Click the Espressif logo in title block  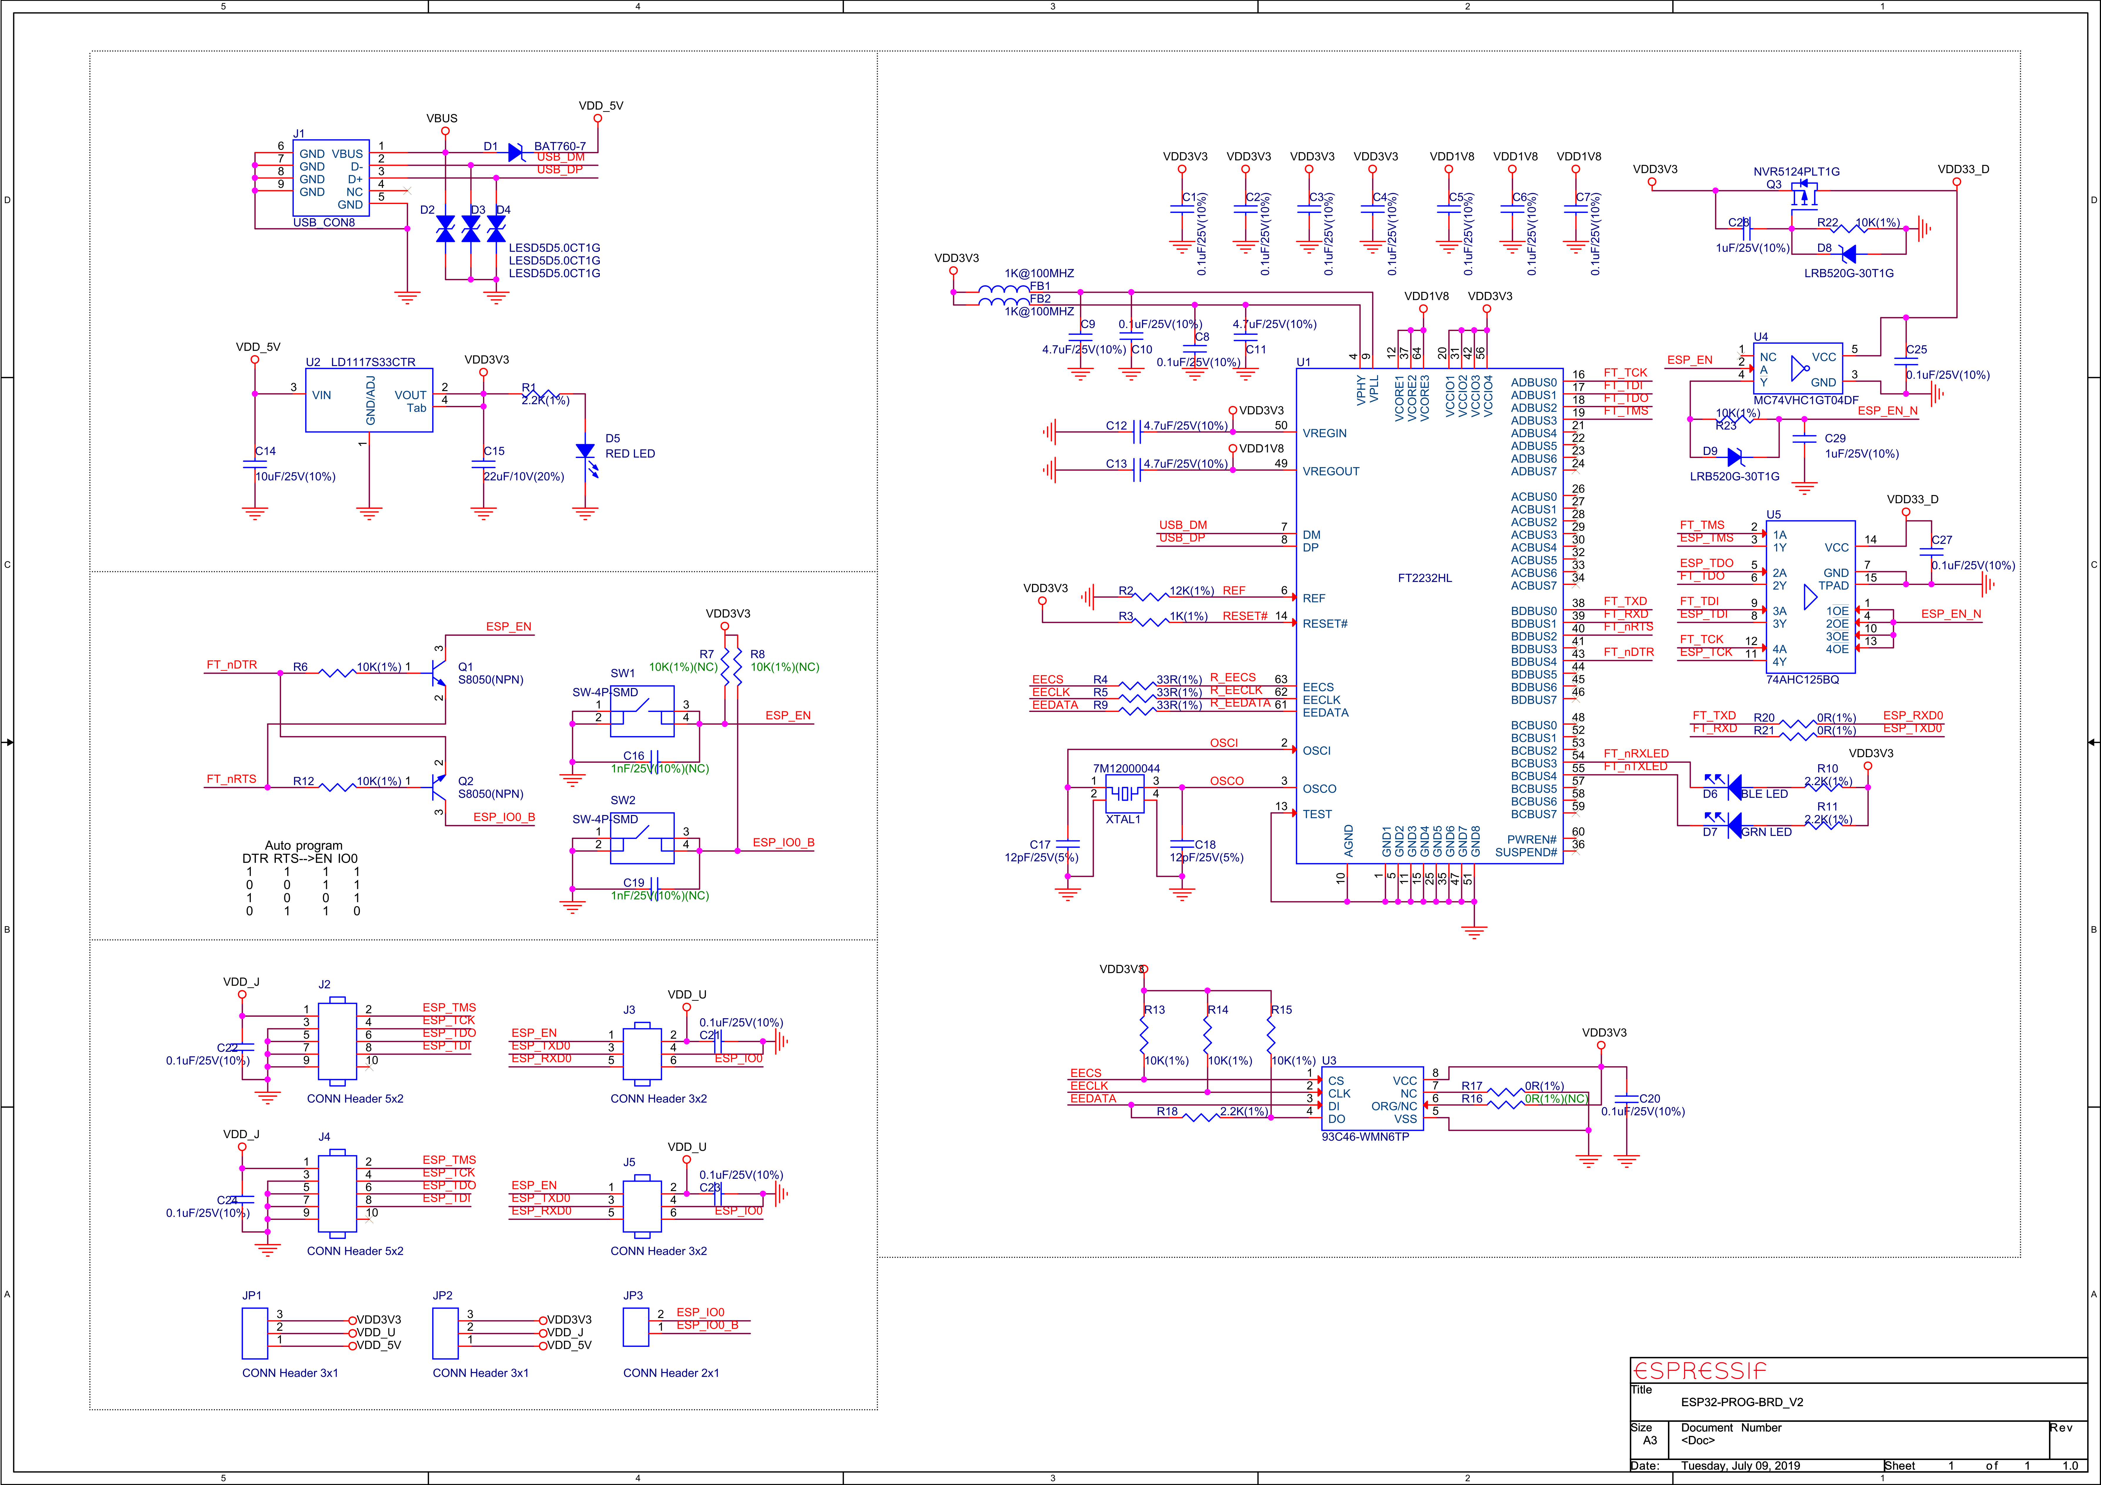click(1700, 1371)
